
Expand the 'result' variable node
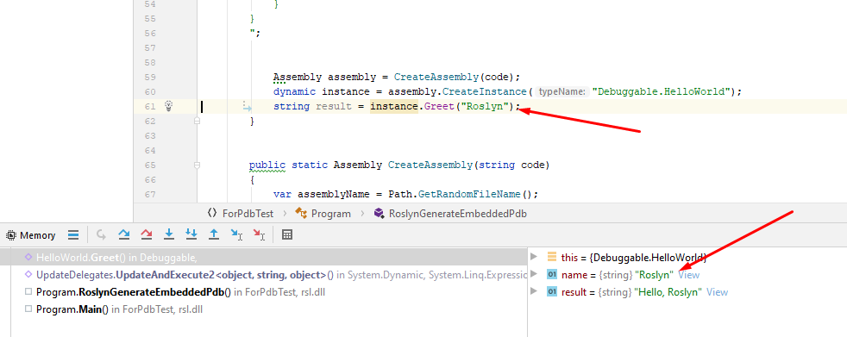click(x=534, y=291)
